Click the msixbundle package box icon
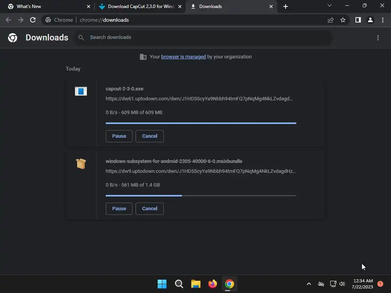Viewport: 391px width, 293px height. click(81, 164)
